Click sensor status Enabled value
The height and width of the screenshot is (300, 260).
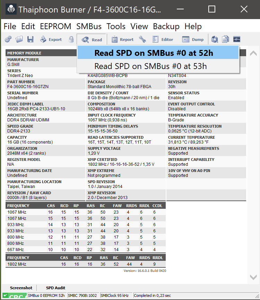pyautogui.click(x=176, y=98)
